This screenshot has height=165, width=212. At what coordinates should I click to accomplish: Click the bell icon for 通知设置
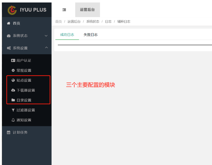tap(13, 120)
